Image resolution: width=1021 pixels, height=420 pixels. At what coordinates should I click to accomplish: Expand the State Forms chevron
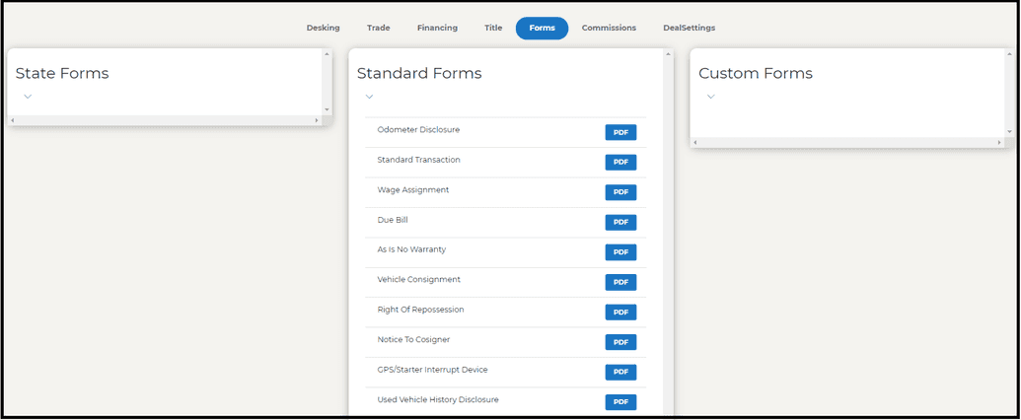[x=28, y=97]
